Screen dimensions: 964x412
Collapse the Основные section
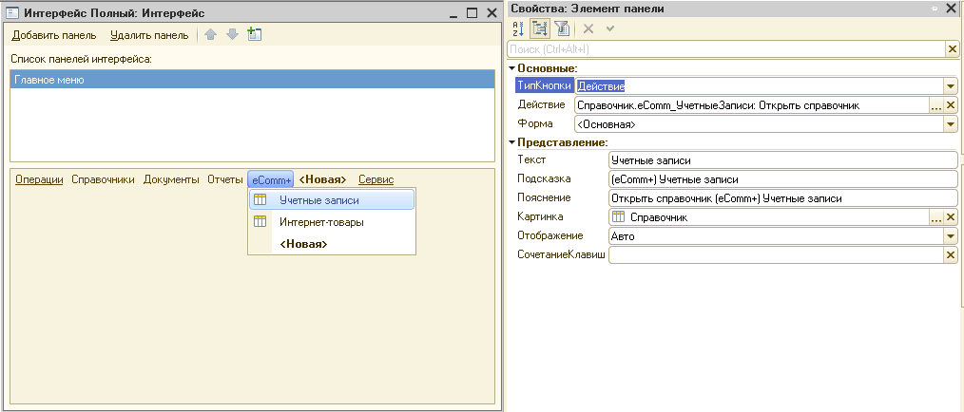point(511,68)
